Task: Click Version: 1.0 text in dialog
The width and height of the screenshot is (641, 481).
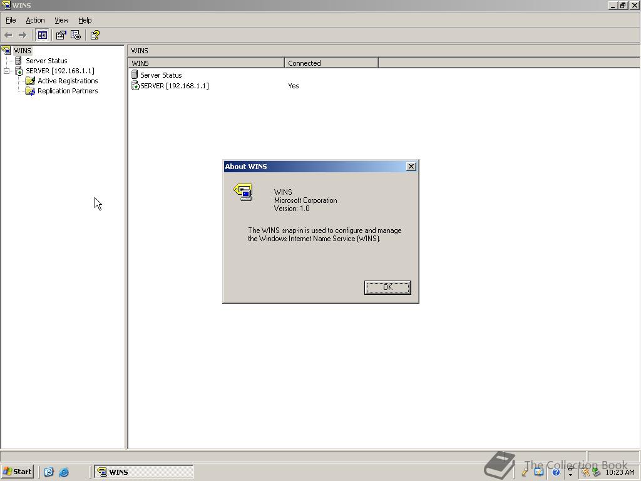Action: [292, 209]
